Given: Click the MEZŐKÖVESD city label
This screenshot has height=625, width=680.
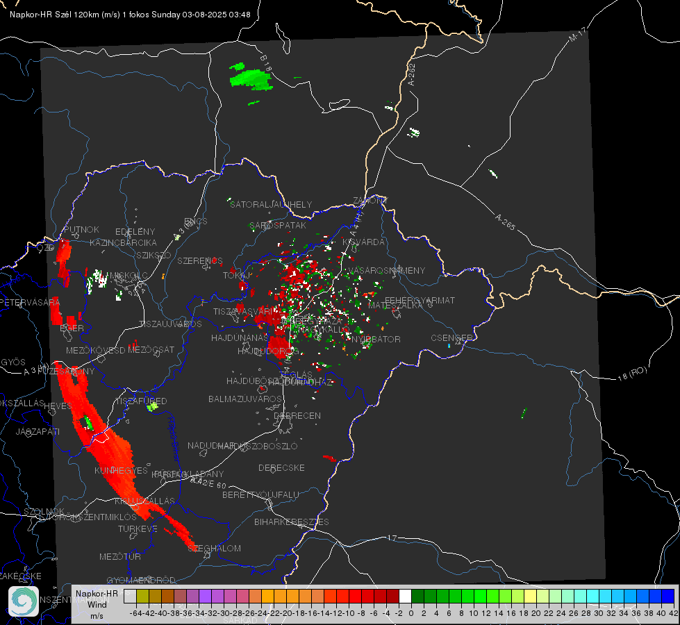Looking at the screenshot, I should click(x=95, y=350).
